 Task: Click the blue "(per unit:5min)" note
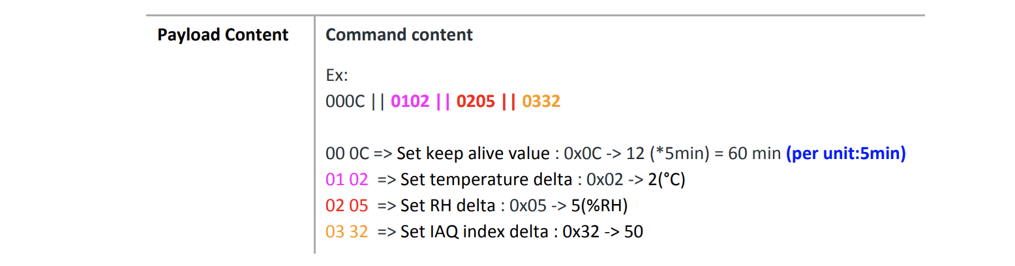coord(845,154)
